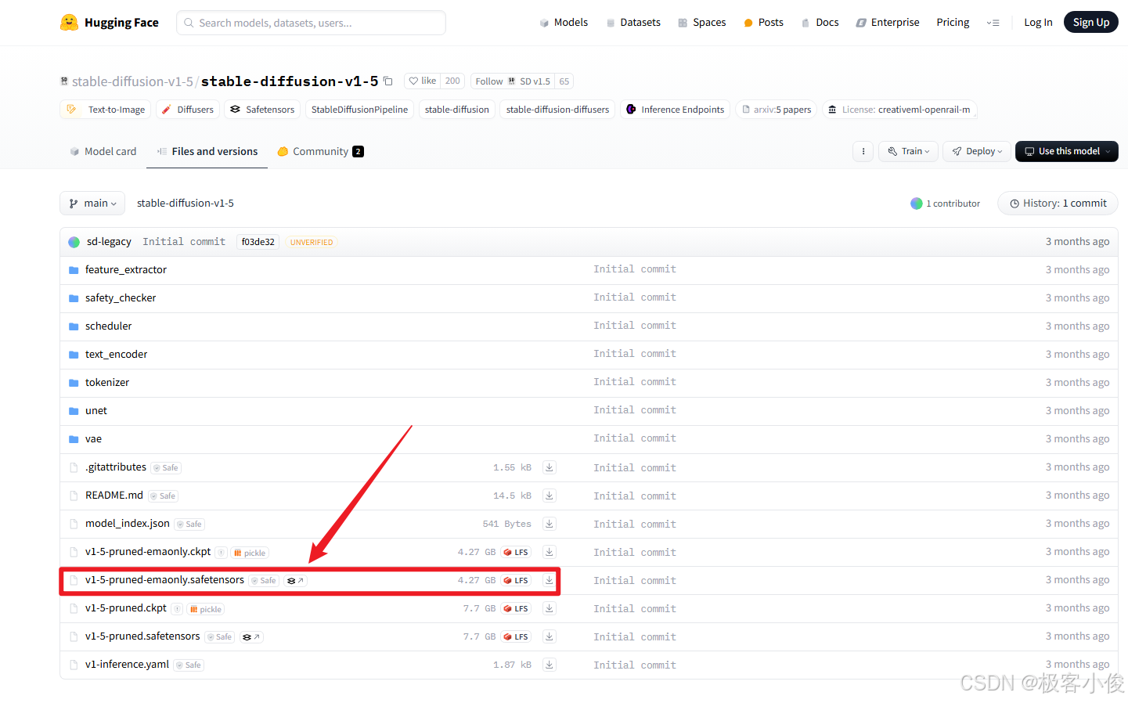The image size is (1128, 703).
Task: Expand the navigation overflow menu
Action: 993,23
